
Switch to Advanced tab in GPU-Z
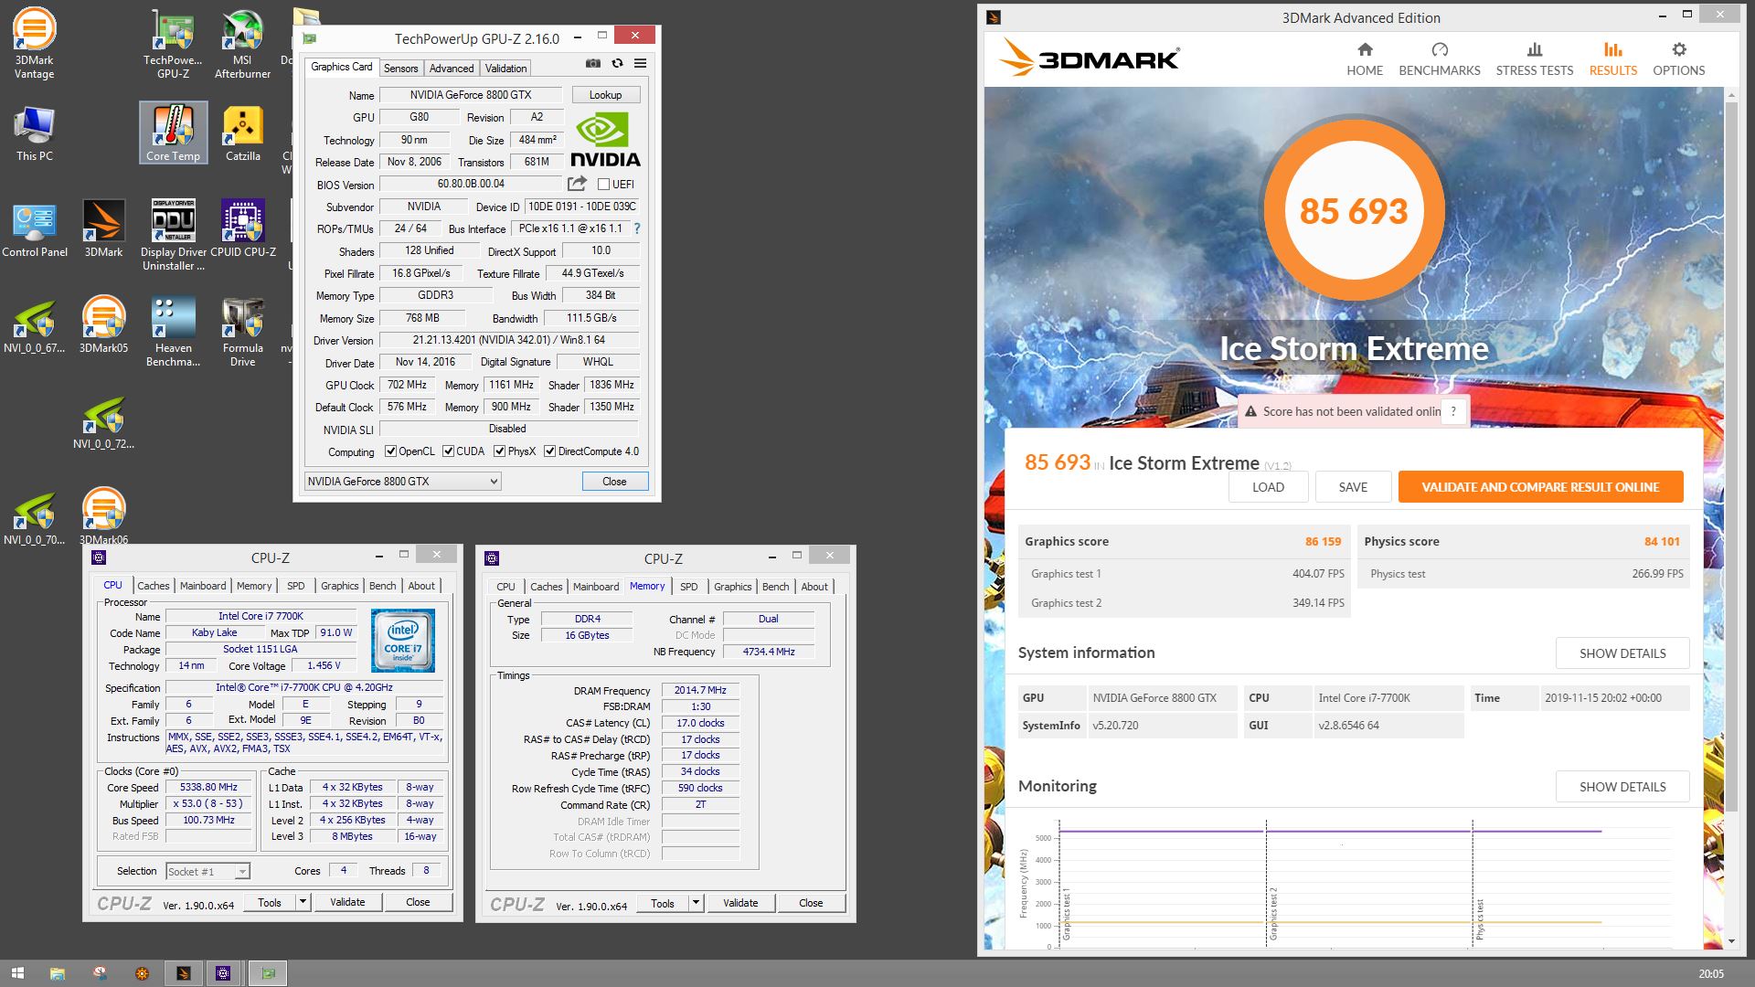[452, 69]
